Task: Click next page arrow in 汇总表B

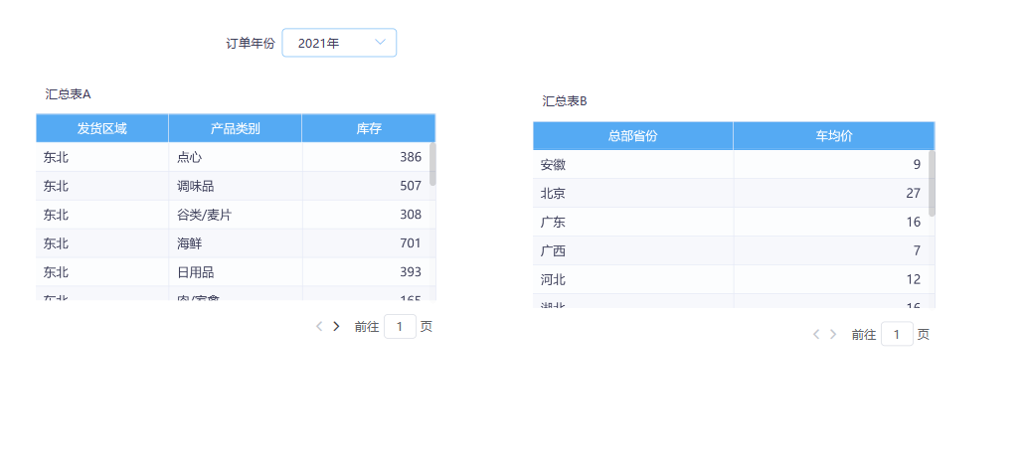Action: click(833, 334)
